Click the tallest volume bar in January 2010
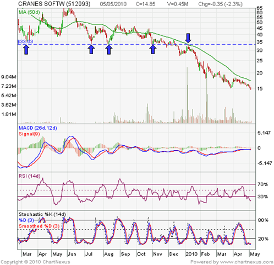 [x=187, y=95]
